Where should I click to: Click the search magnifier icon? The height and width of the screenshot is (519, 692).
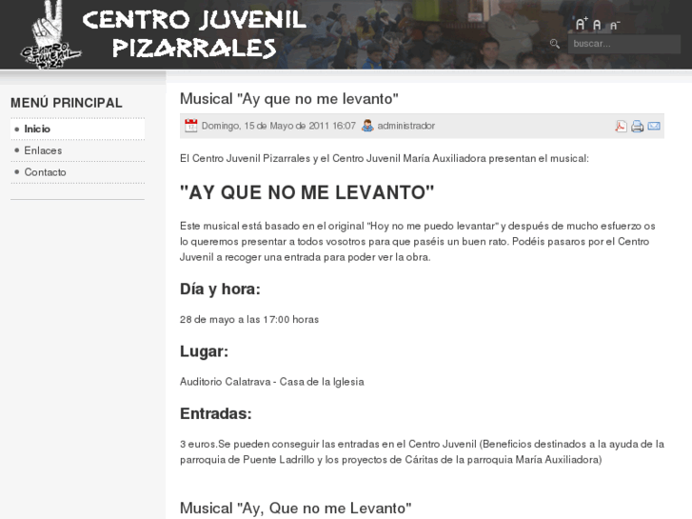[x=555, y=44]
